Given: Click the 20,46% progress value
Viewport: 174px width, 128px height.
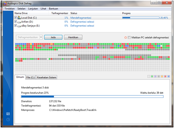Looking at the screenshot, I should (x=164, y=18).
